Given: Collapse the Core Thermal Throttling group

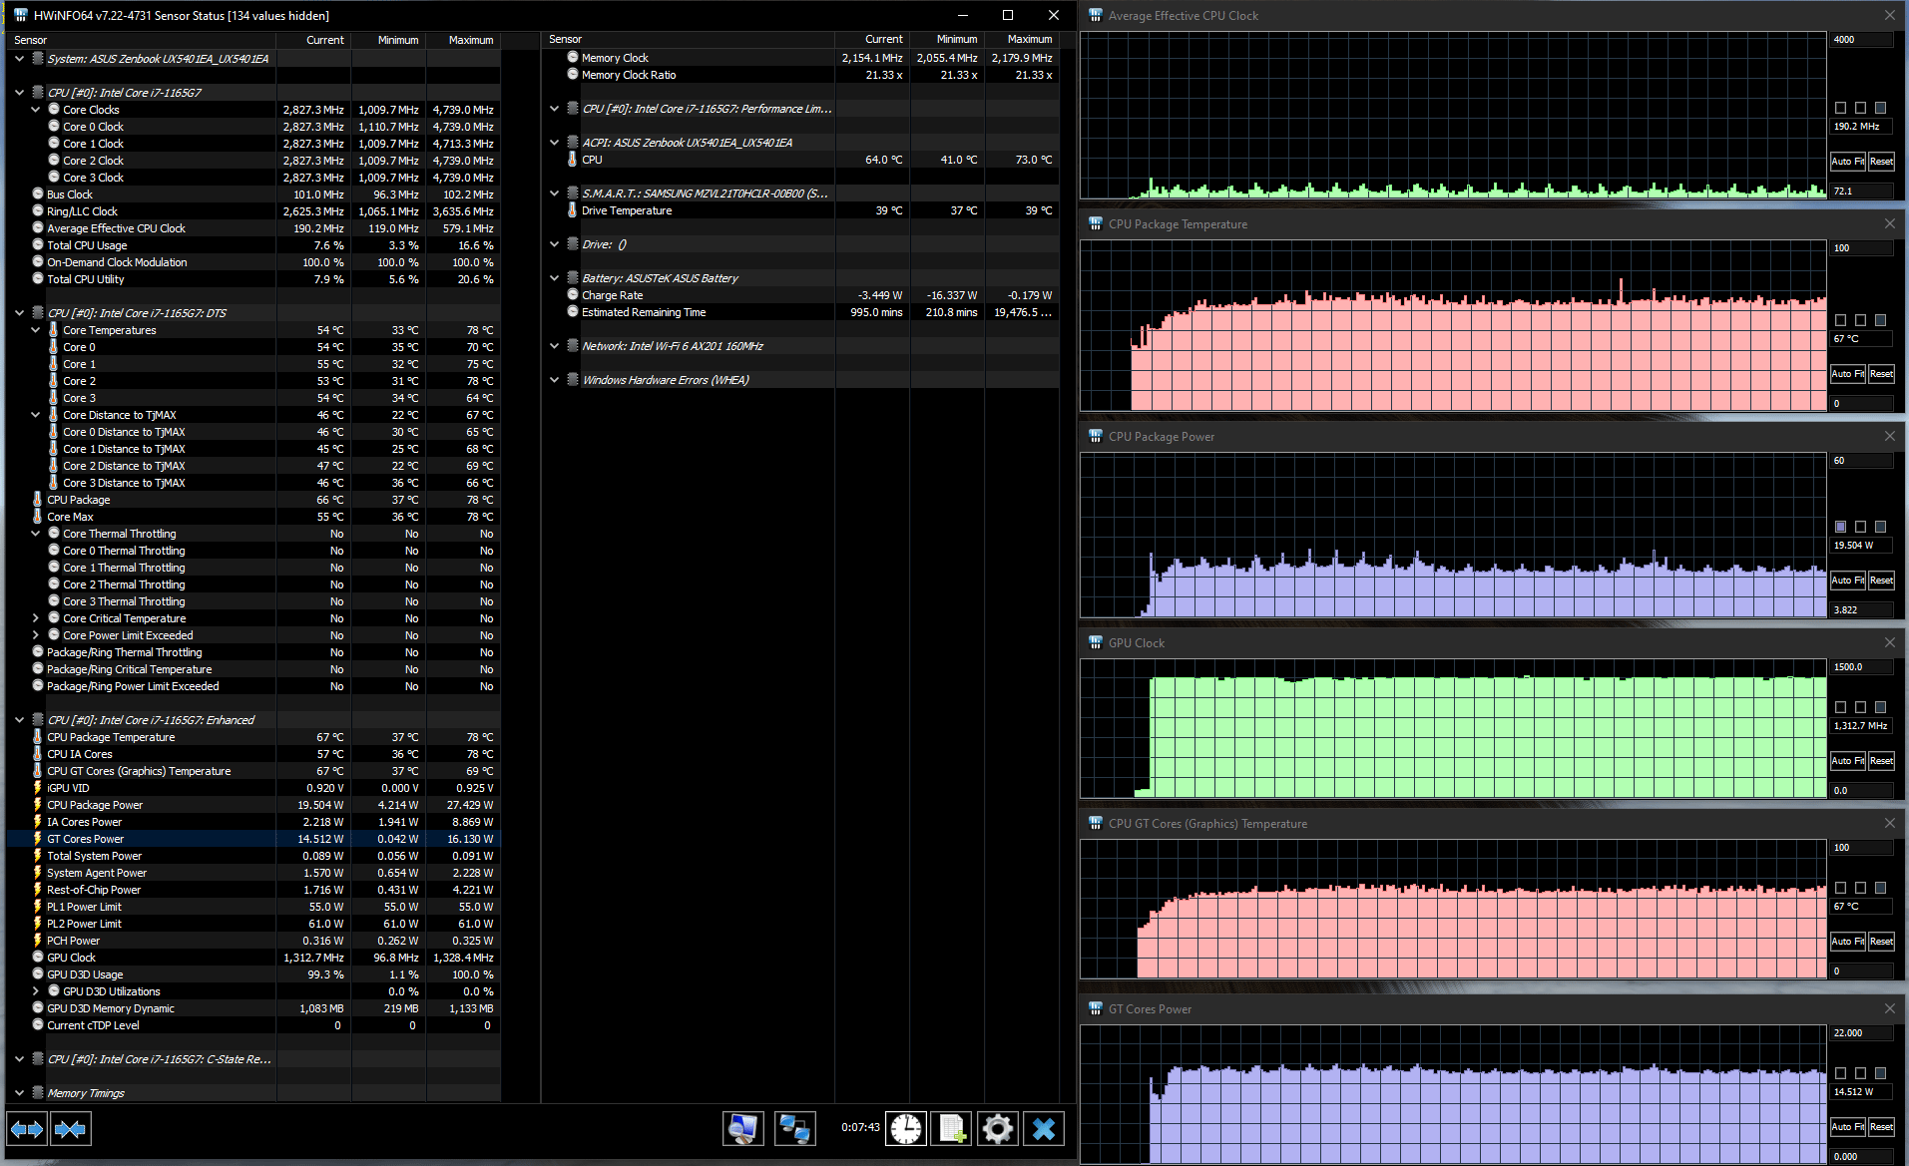Looking at the screenshot, I should click(36, 534).
